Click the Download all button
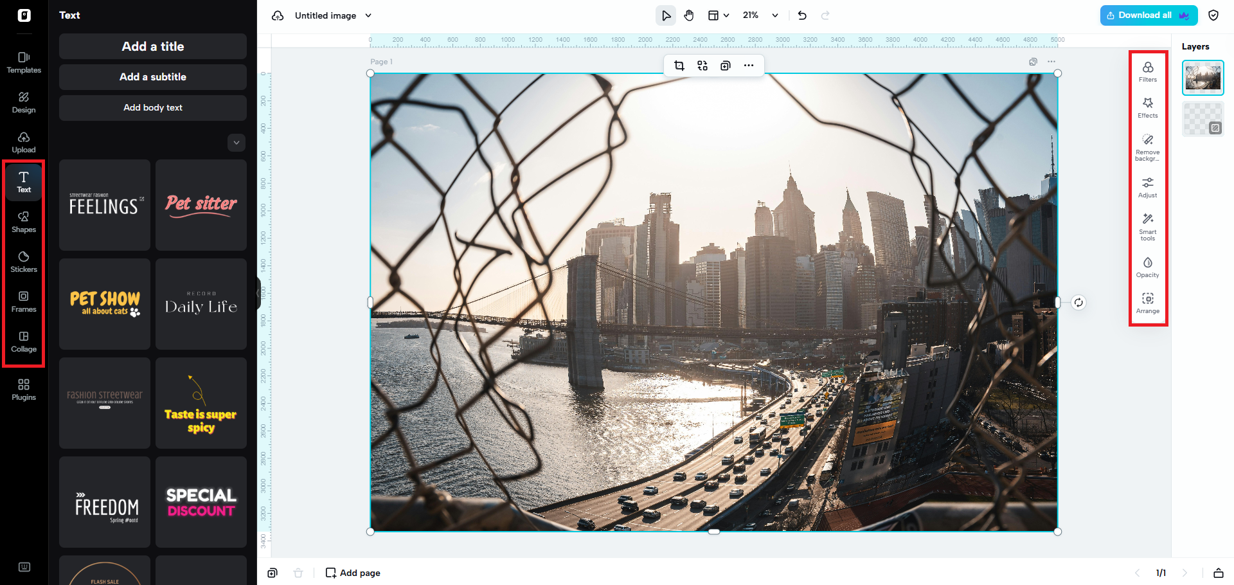This screenshot has height=585, width=1234. (x=1148, y=15)
